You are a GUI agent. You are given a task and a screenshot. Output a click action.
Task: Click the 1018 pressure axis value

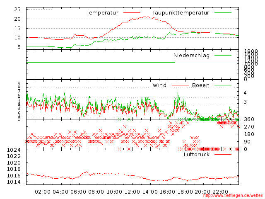click(x=14, y=169)
